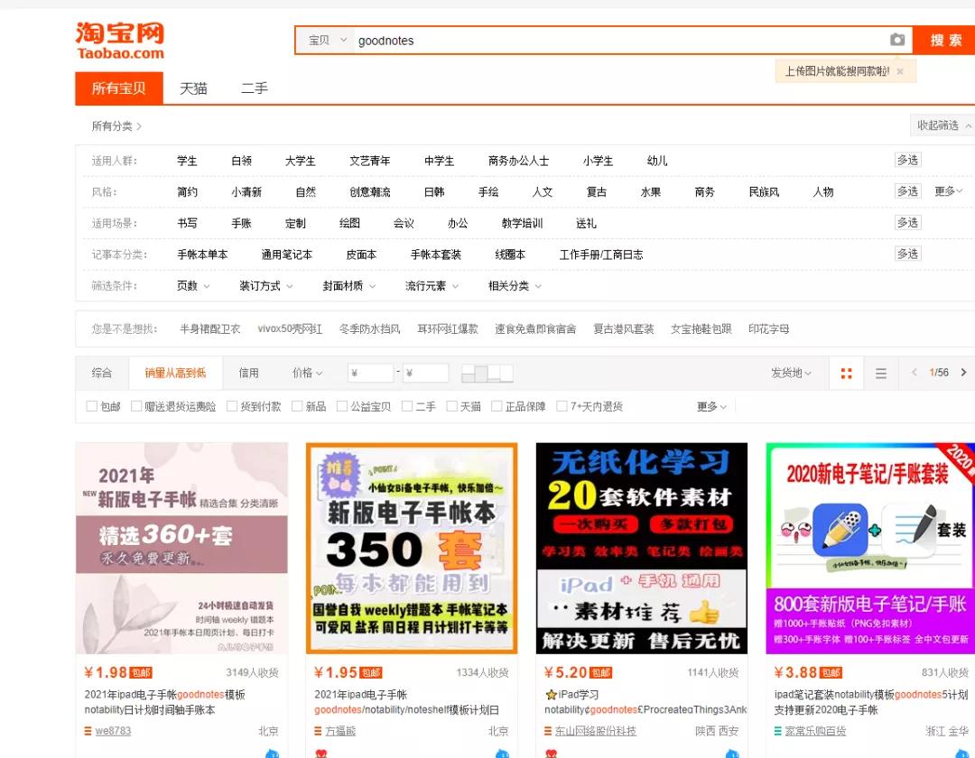Enable 多选 for 记事本分类 row
Screen dimensions: 975x758
907,254
